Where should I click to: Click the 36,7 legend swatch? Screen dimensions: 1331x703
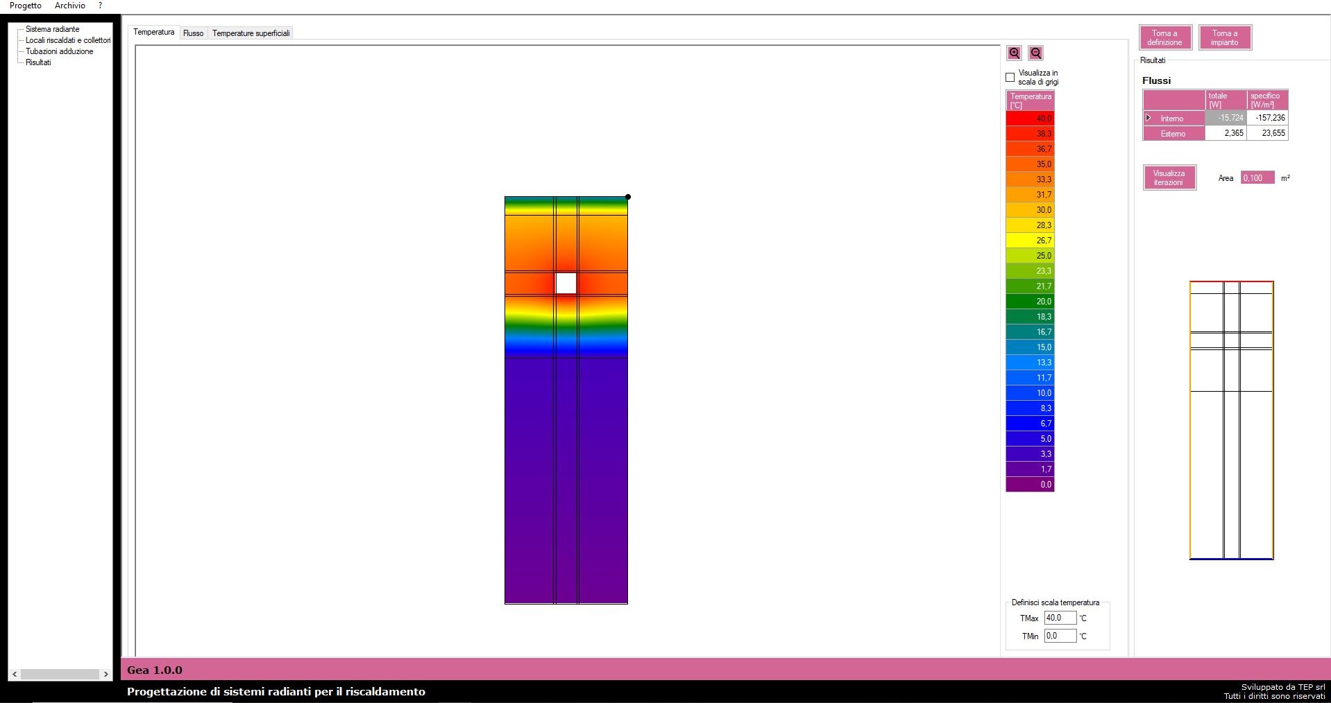point(1030,149)
